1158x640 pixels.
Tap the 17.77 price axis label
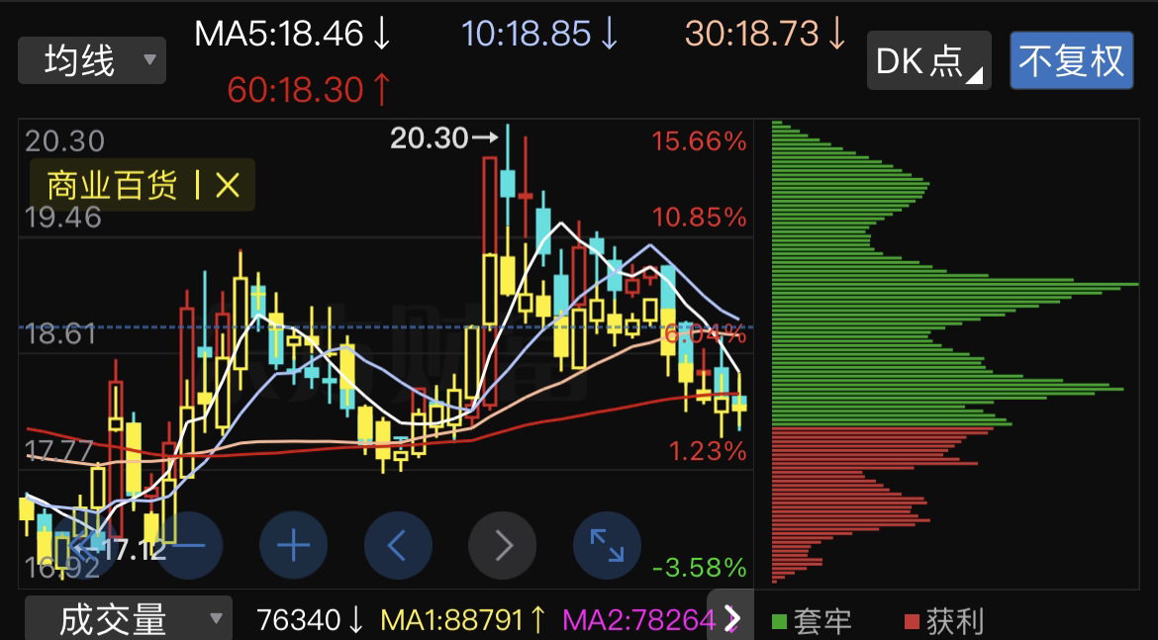tap(59, 450)
